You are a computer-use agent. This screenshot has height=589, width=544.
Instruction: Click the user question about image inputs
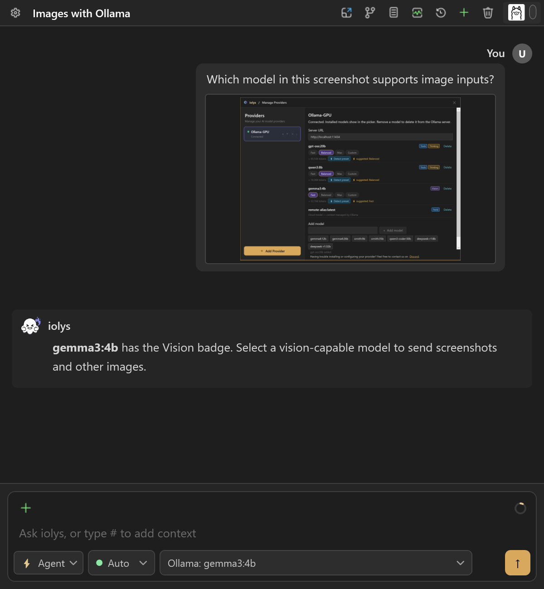click(x=350, y=79)
